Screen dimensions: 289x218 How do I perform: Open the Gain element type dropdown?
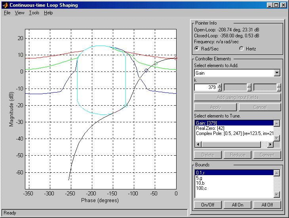click(x=277, y=73)
